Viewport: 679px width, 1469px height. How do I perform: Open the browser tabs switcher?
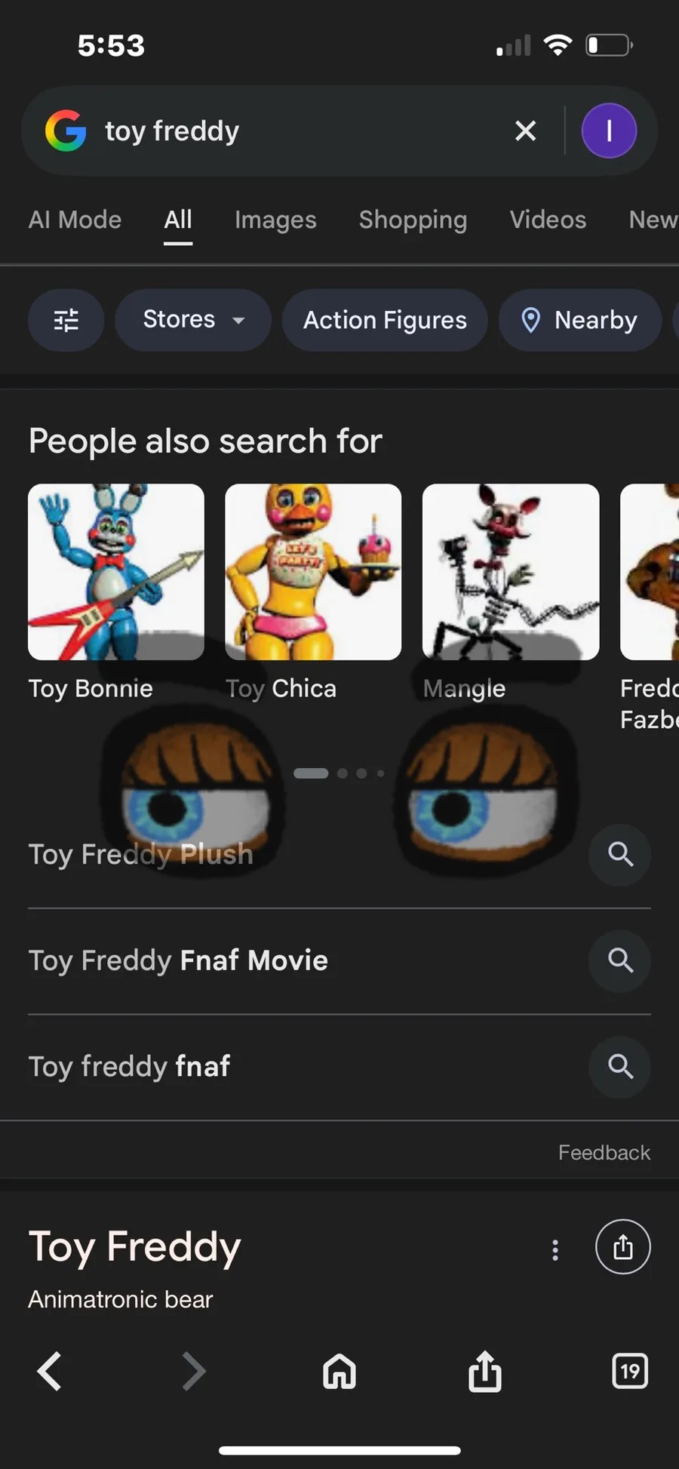pyautogui.click(x=630, y=1371)
